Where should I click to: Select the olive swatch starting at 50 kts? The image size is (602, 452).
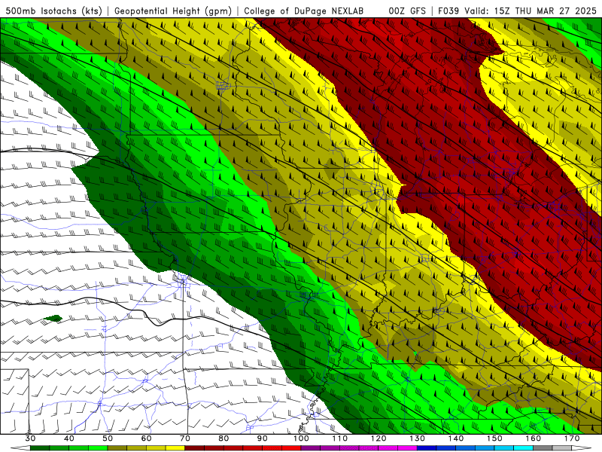117,448
